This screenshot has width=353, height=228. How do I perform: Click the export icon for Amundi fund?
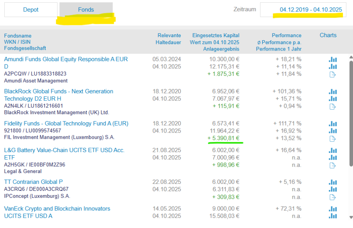point(333,74)
